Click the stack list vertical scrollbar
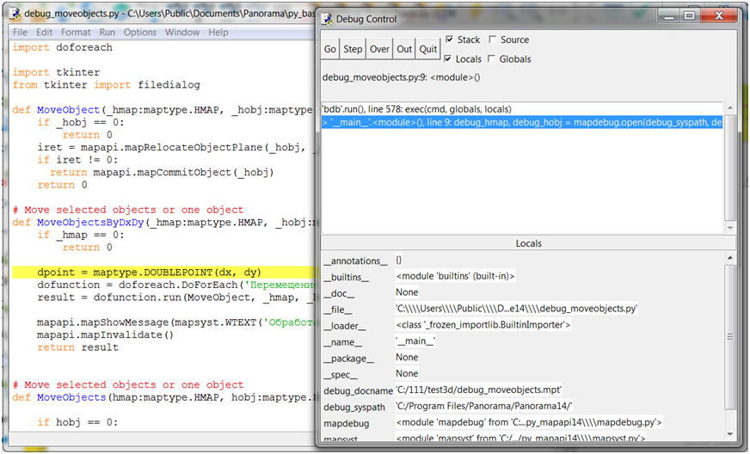The height and width of the screenshot is (454, 750). [x=730, y=163]
